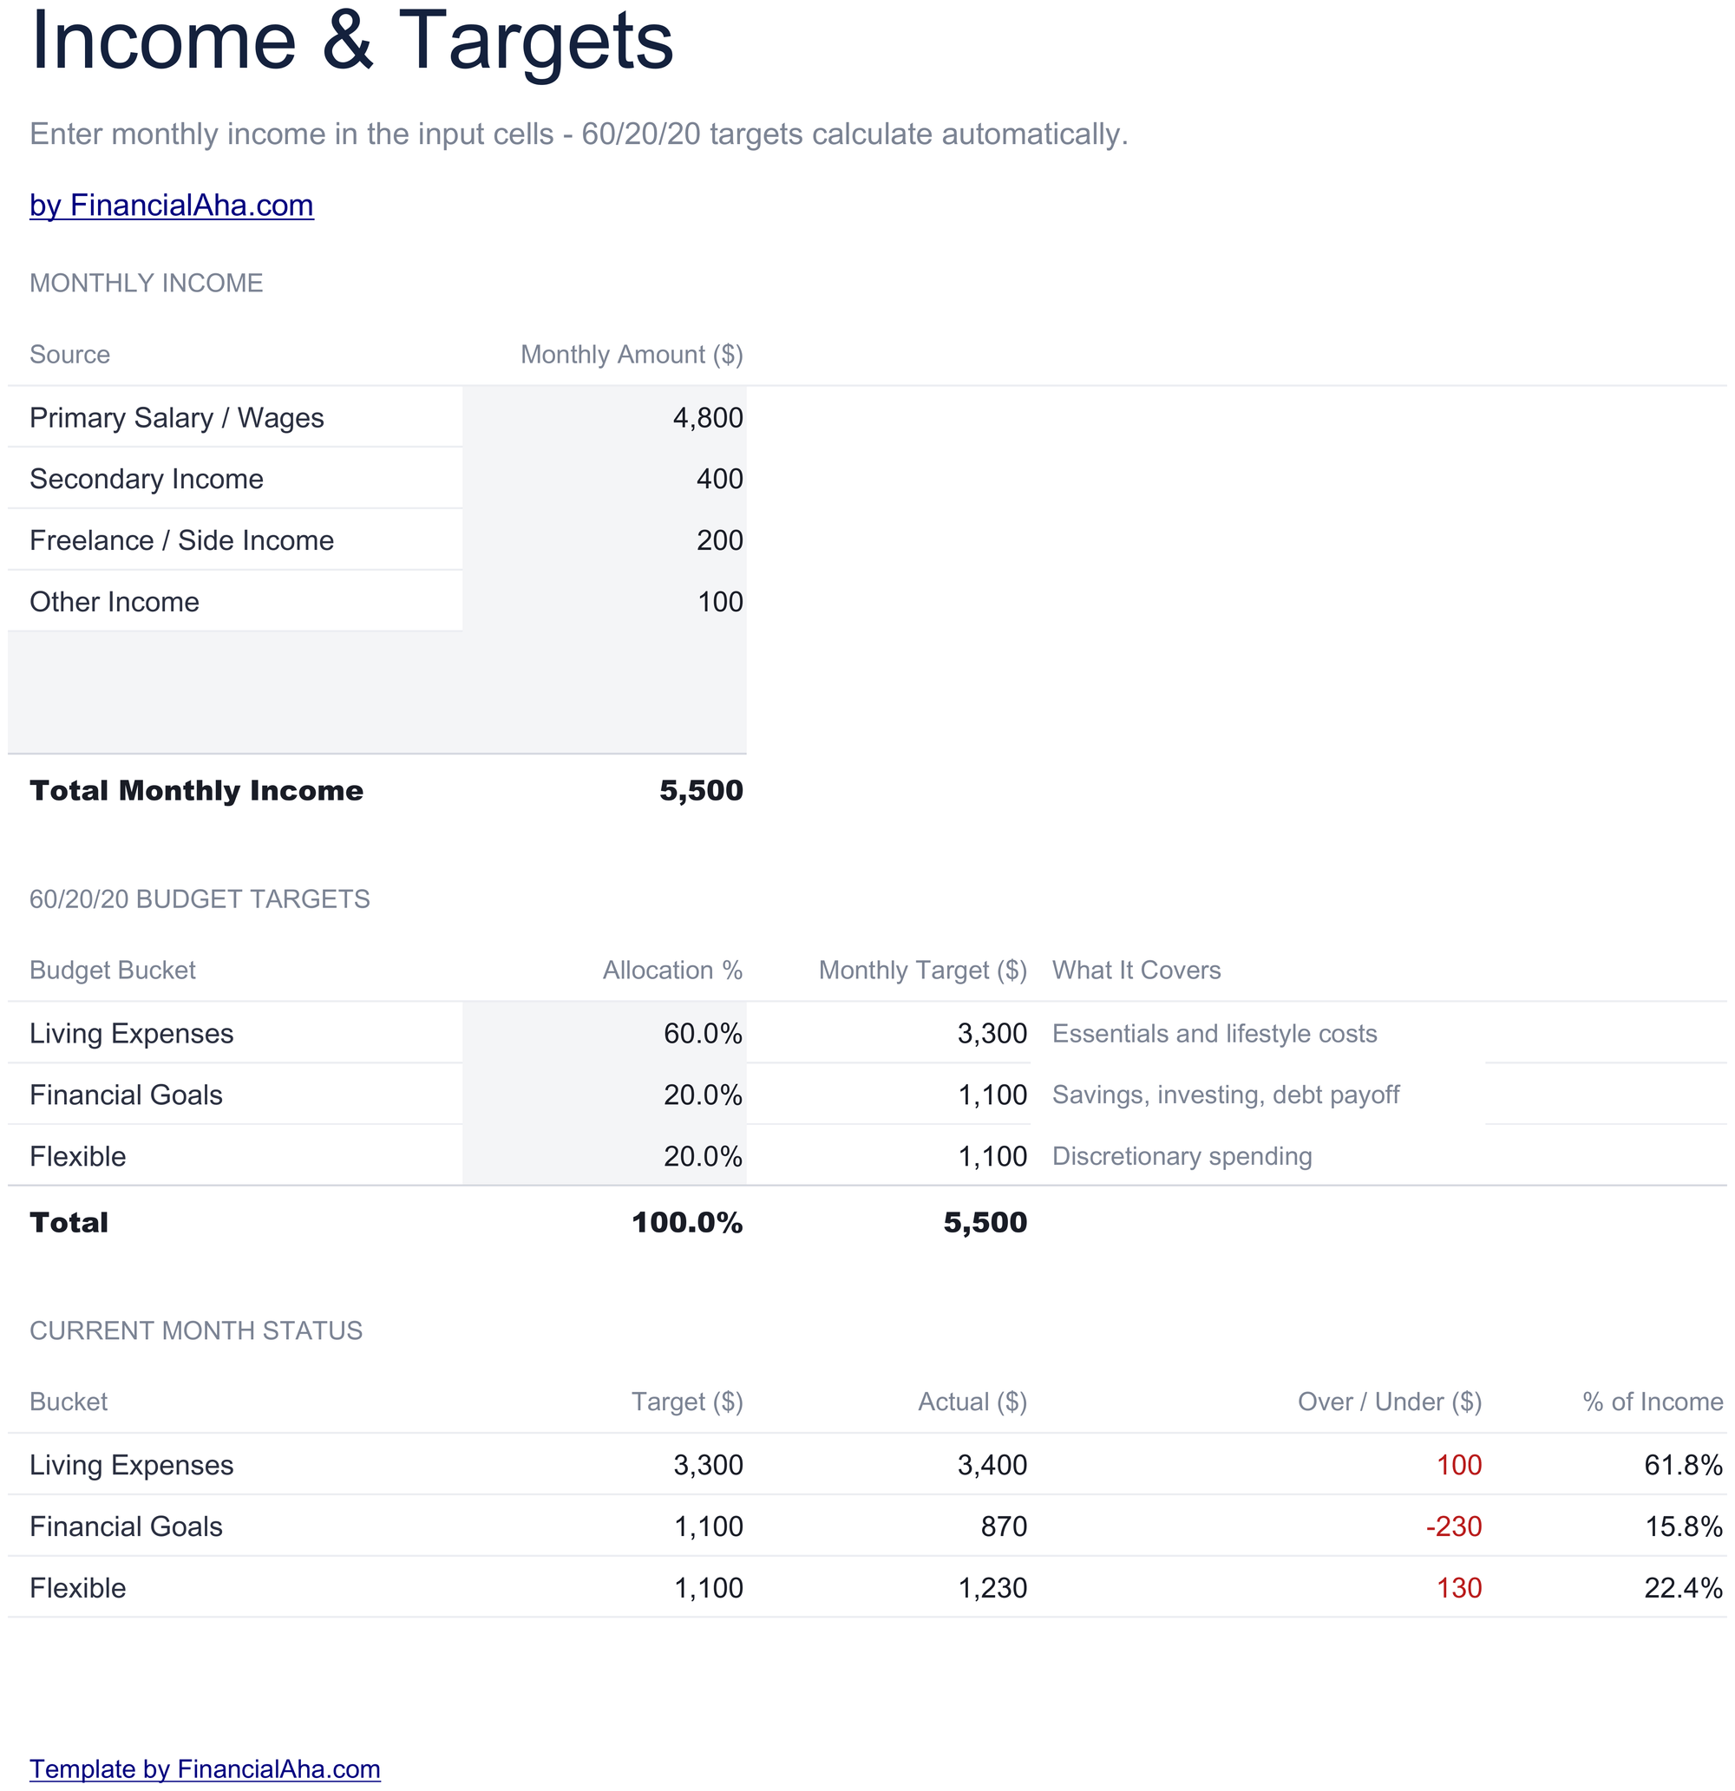Image resolution: width=1735 pixels, height=1791 pixels.
Task: Click the 'What It Covers' column header
Action: pos(1136,970)
